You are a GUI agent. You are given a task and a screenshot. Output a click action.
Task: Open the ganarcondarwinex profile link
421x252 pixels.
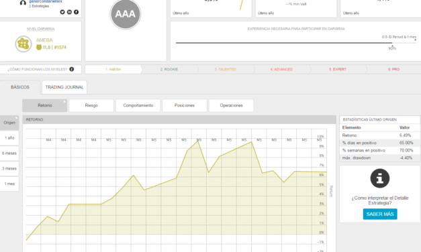point(46,1)
